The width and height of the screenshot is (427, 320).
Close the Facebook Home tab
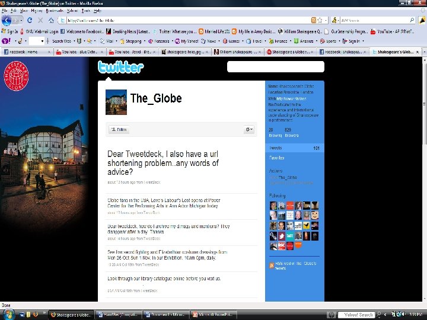(49, 52)
